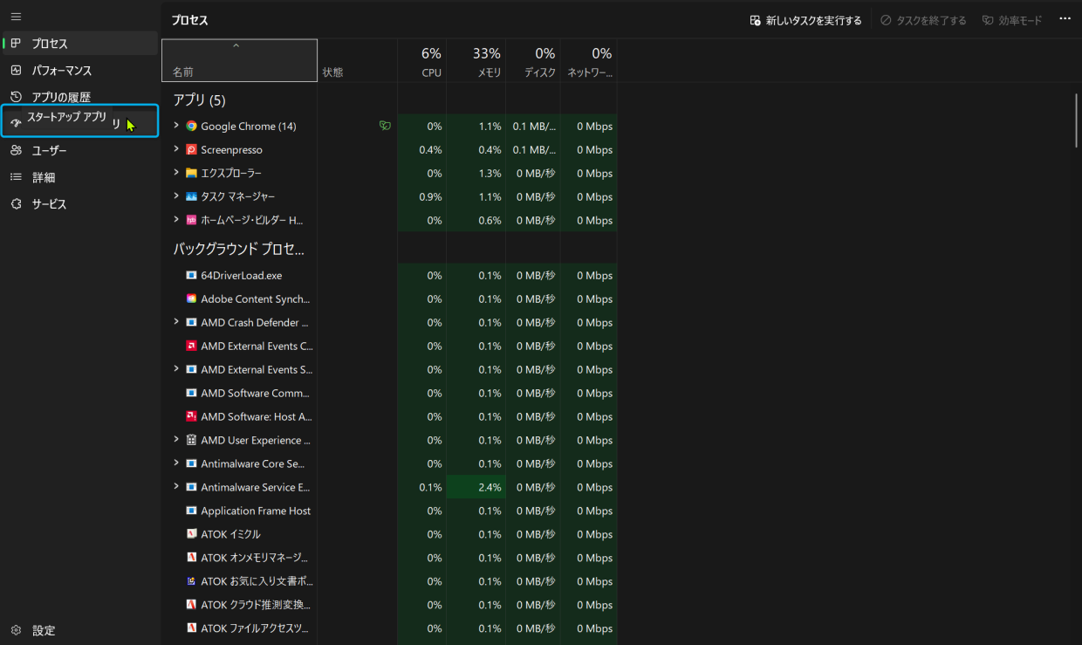Expand the Google Chrome process group
This screenshot has height=645, width=1082.
tap(176, 127)
